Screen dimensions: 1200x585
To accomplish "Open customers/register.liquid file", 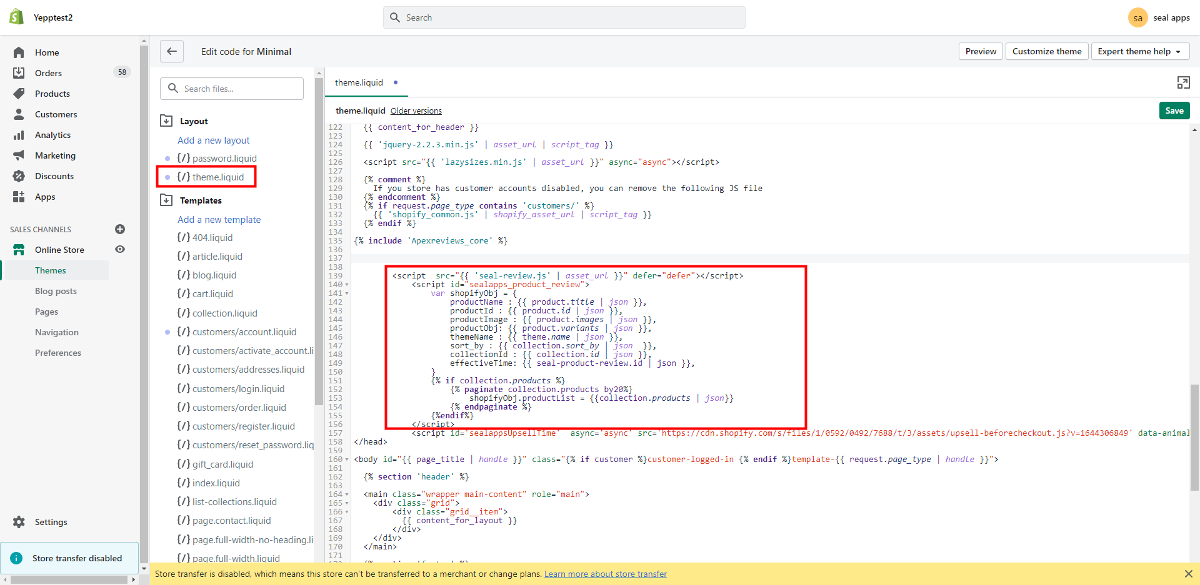I will pos(236,426).
